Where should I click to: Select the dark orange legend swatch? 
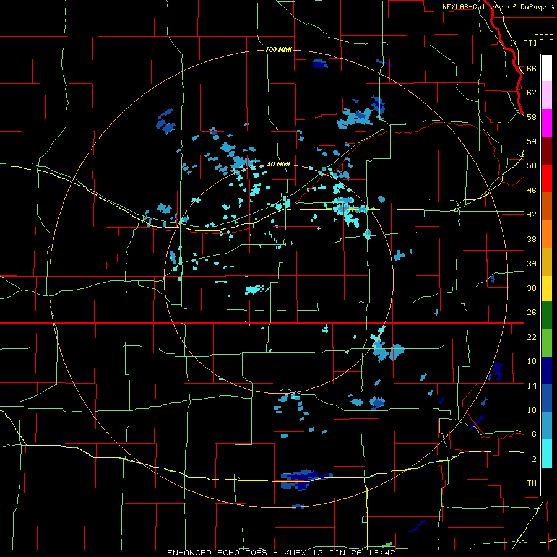546,206
